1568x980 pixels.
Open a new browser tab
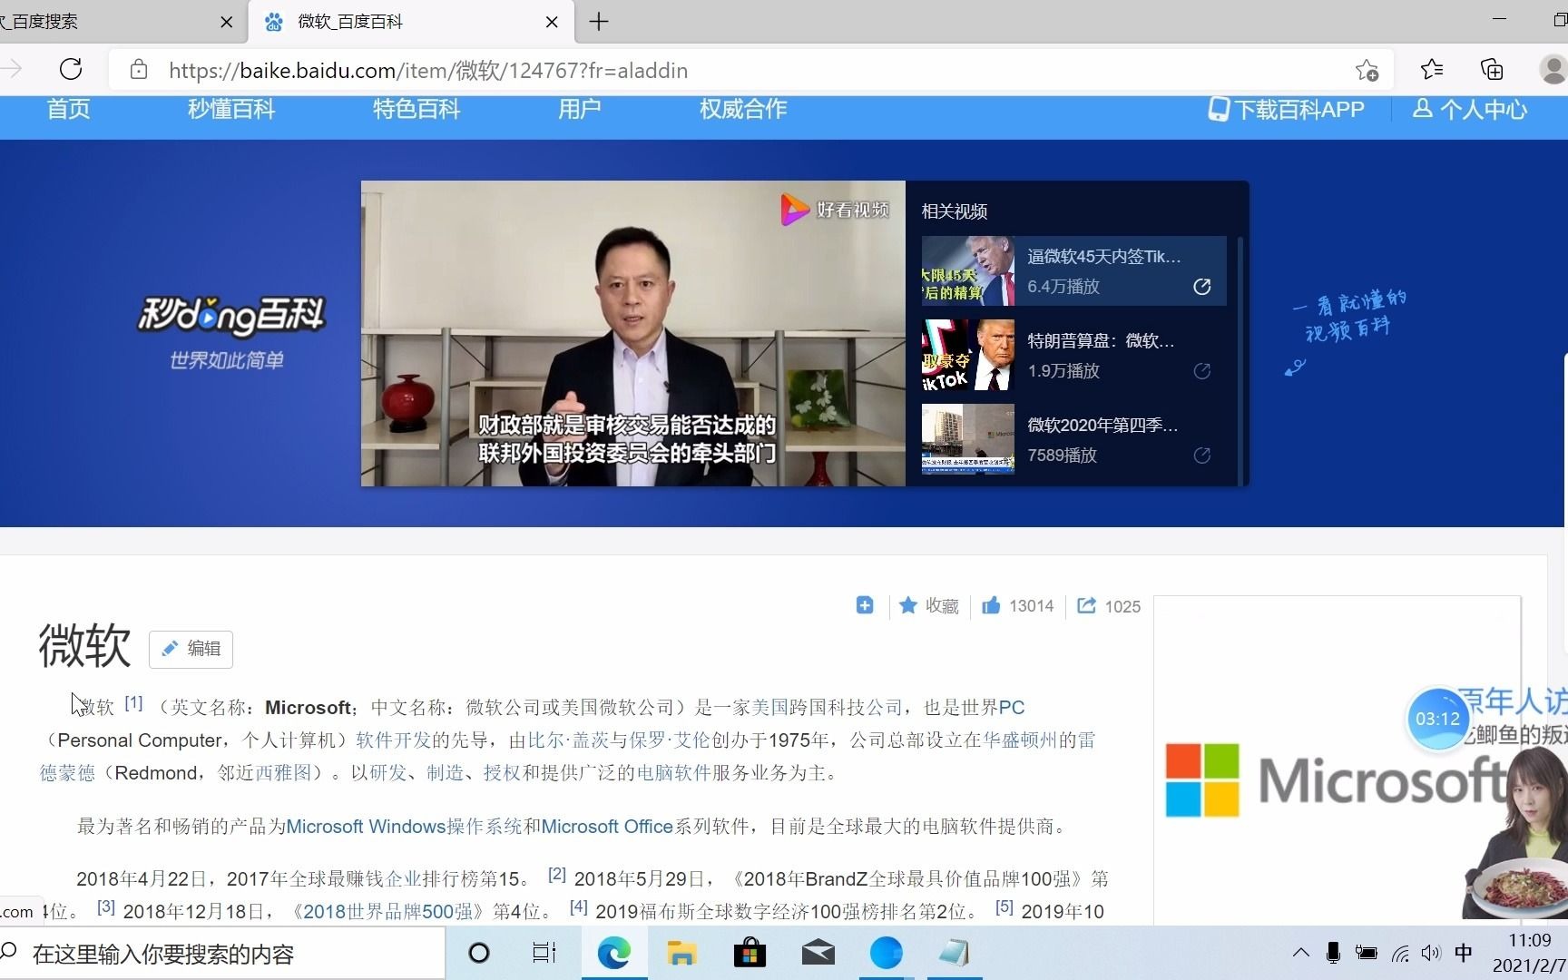click(599, 22)
